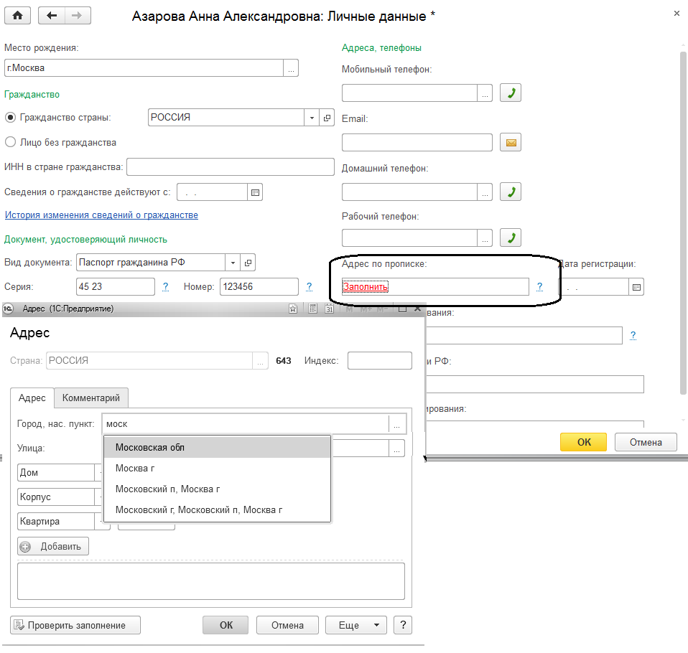
Task: Click the home phone call icon
Action: point(510,192)
